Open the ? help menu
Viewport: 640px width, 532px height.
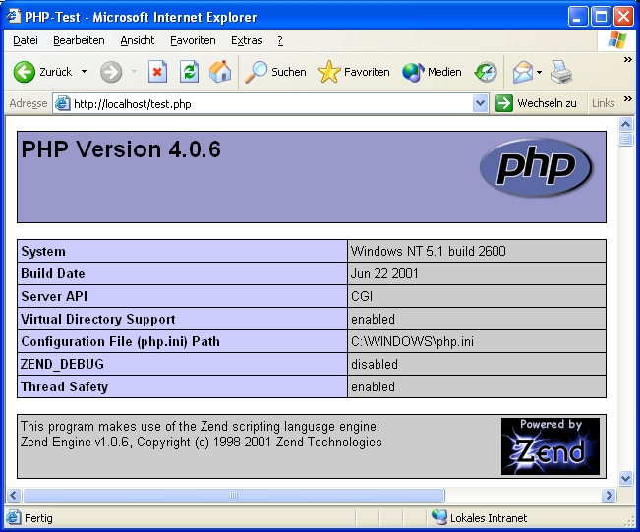280,40
